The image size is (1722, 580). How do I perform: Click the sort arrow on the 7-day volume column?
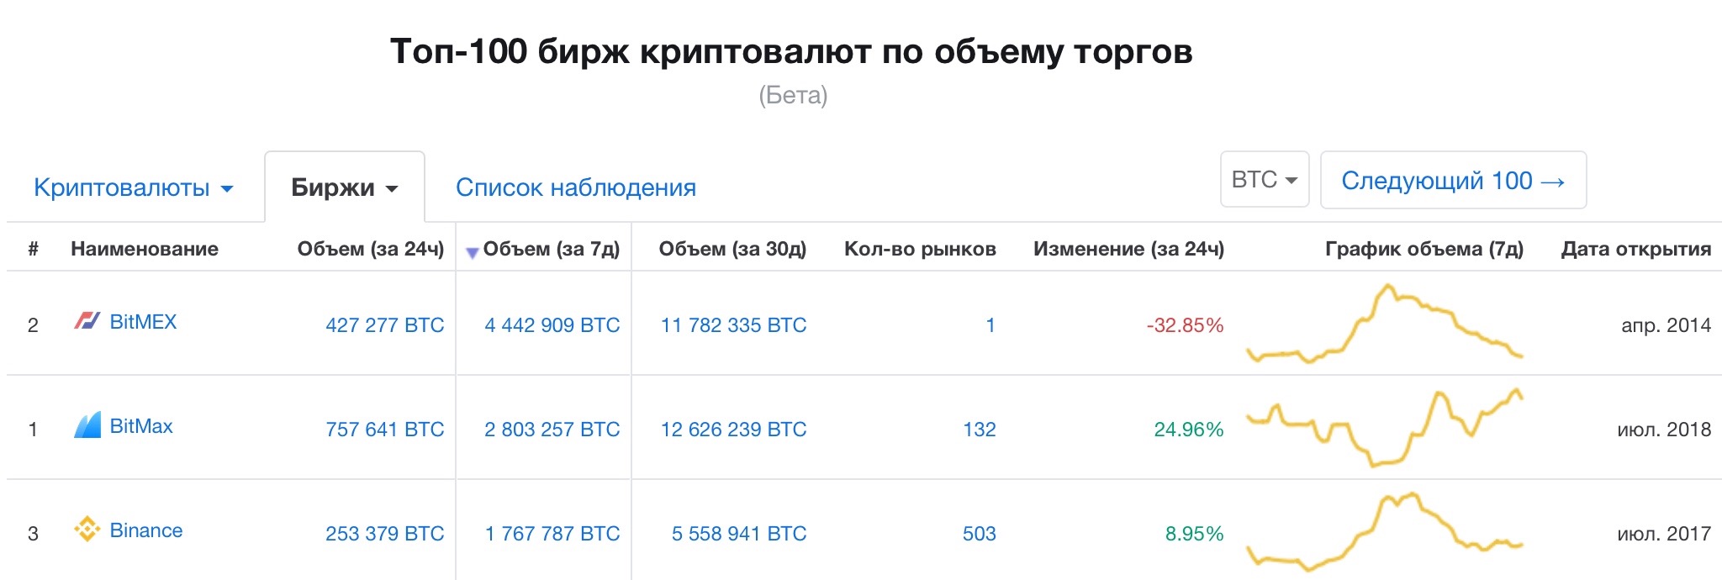click(472, 251)
